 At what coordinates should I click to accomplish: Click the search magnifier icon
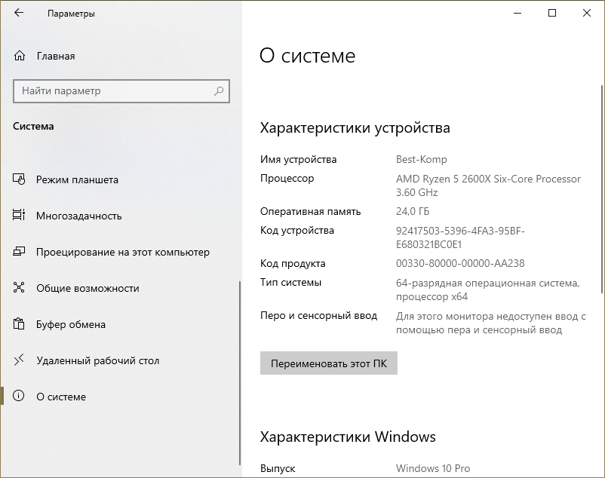(219, 91)
